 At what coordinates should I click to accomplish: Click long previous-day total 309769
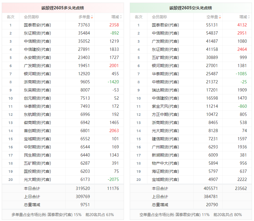[x=83, y=197]
